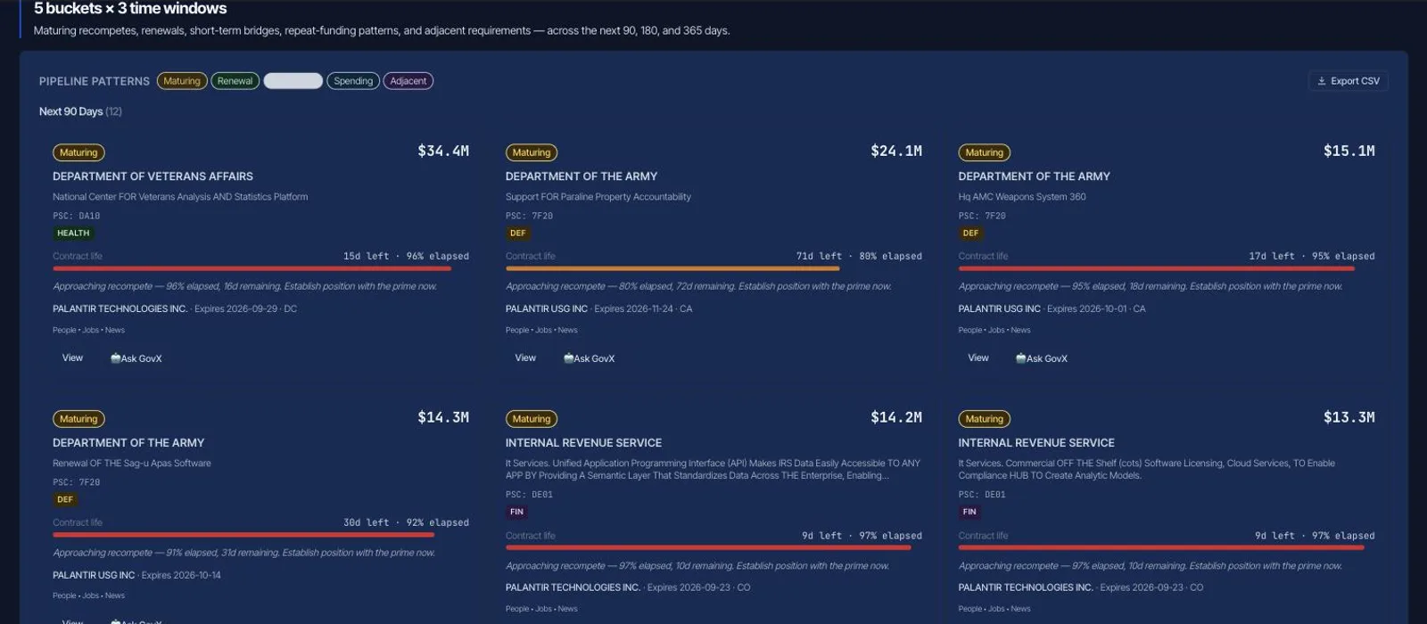Image resolution: width=1427 pixels, height=624 pixels.
Task: Click "PALANTIR TECHNOLOGIES INC." on Veterans Affairs card
Action: coord(120,309)
